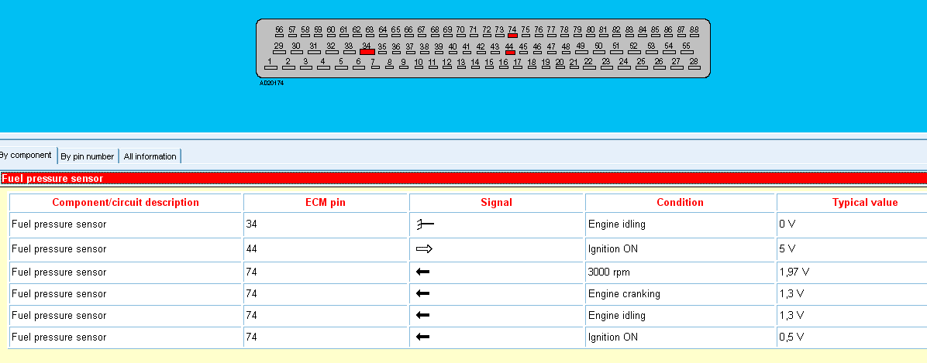This screenshot has height=363, width=927.
Task: Click the left arrow in the last Ignition ON row
Action: pyautogui.click(x=422, y=337)
